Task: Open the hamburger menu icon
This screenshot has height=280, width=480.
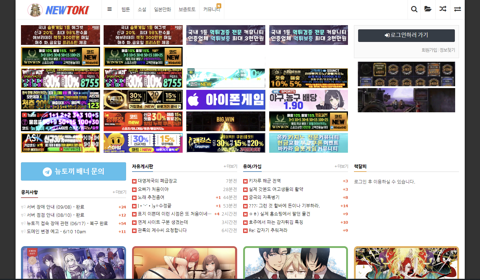Action: (x=110, y=9)
